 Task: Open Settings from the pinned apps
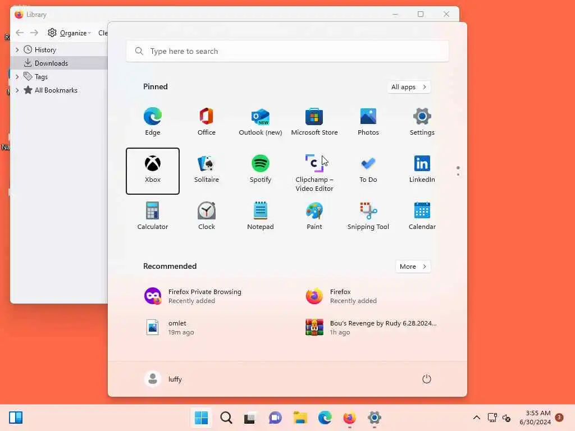click(x=422, y=122)
